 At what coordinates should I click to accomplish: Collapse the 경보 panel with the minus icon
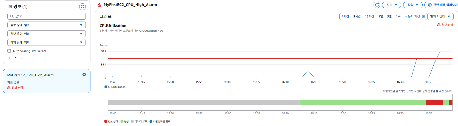[x=10, y=7]
